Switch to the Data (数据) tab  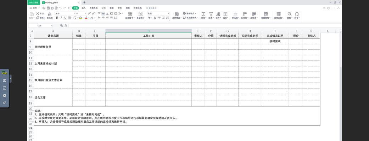pyautogui.click(x=112, y=8)
